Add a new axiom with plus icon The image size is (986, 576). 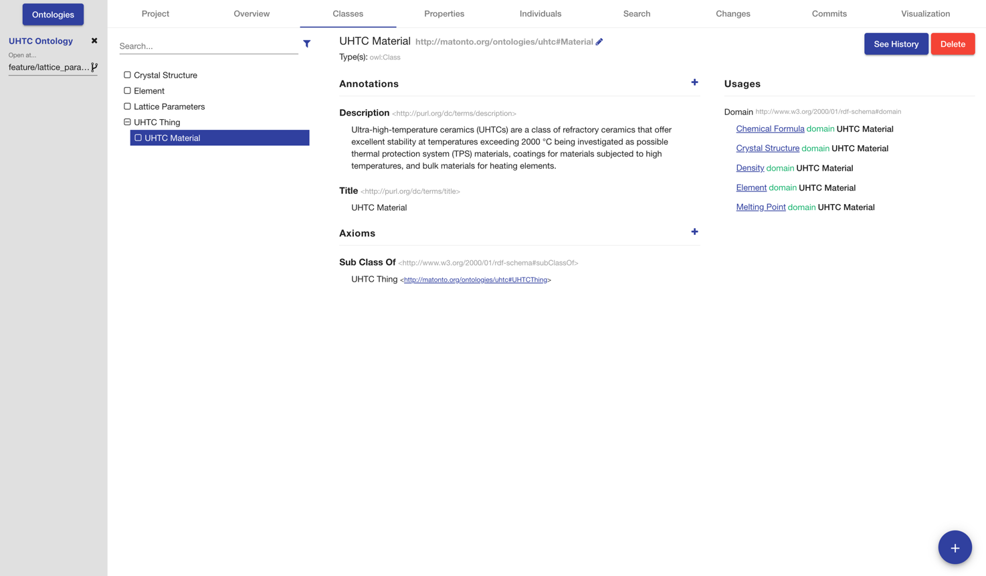click(x=694, y=232)
